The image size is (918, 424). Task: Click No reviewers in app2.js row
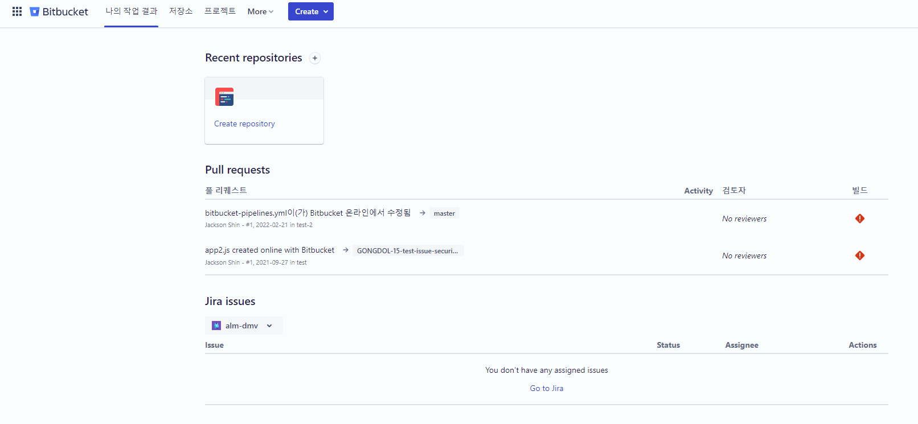pyautogui.click(x=744, y=256)
